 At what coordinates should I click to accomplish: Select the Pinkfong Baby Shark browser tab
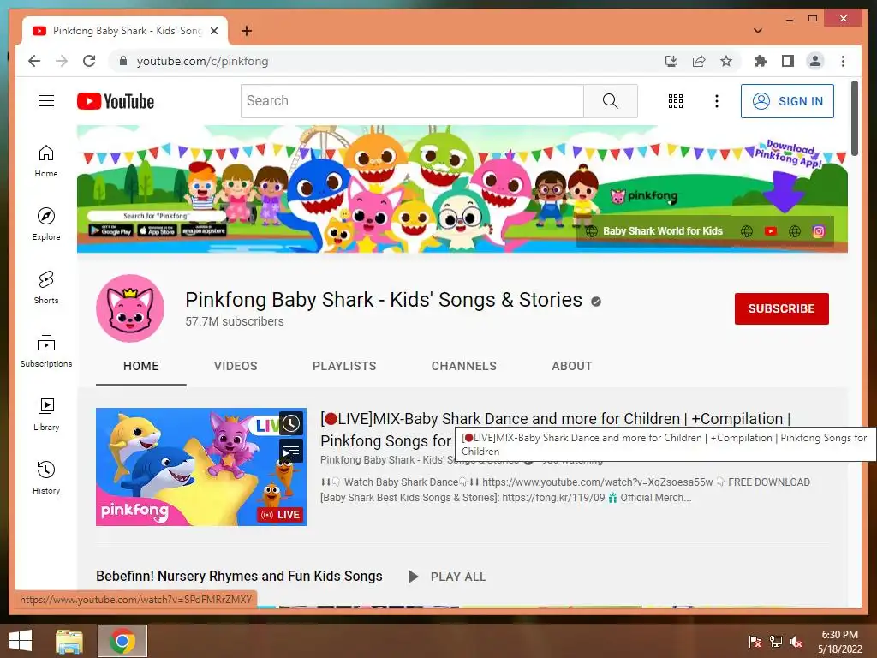tap(125, 31)
